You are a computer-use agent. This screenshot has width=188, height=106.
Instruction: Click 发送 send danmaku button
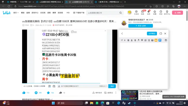pos(112,86)
